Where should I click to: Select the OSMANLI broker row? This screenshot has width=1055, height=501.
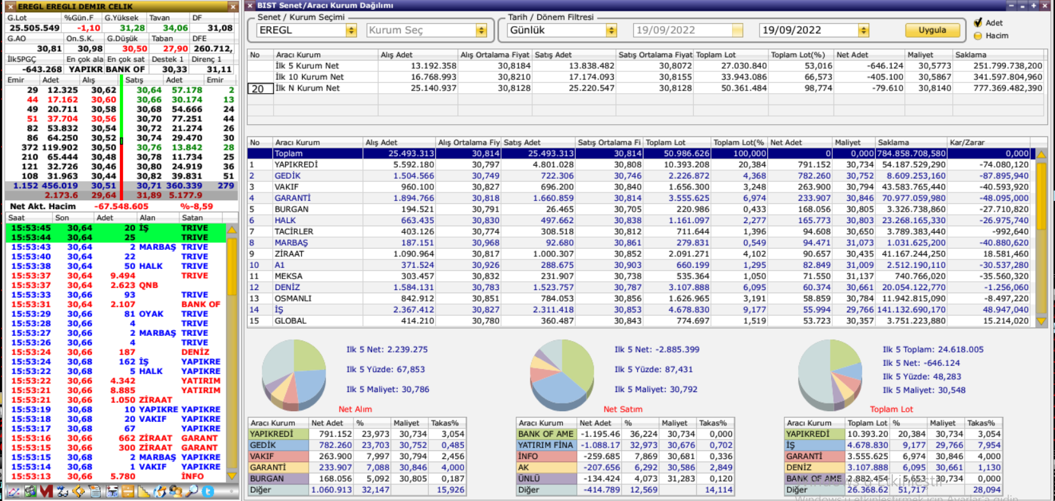tap(639, 298)
